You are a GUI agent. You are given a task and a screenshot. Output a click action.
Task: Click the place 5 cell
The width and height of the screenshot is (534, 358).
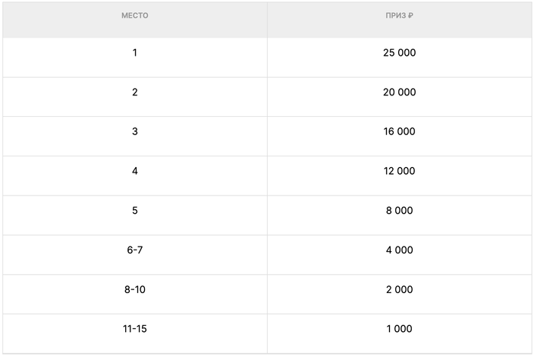[134, 211]
